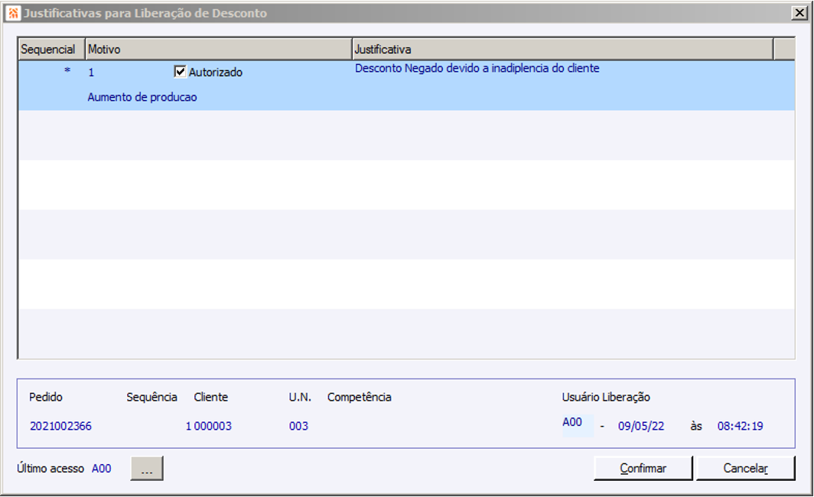Click the order number 2021002366
The width and height of the screenshot is (814, 497).
click(60, 427)
